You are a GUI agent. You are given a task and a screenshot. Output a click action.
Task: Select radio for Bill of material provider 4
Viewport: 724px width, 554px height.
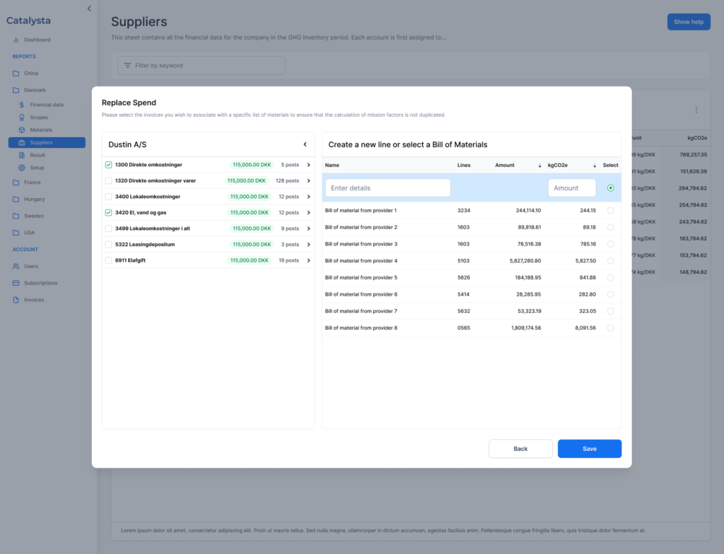tap(610, 261)
